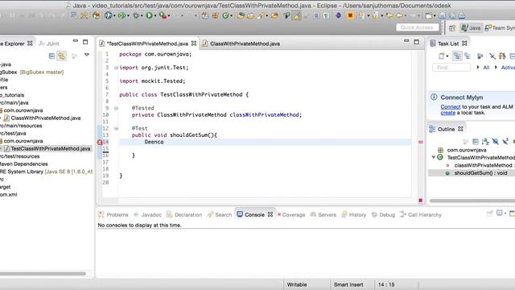Open the History view tab
The width and height of the screenshot is (515, 290).
(x=354, y=215)
